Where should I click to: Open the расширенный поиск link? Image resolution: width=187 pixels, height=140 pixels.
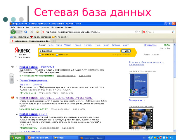(x=121, y=55)
